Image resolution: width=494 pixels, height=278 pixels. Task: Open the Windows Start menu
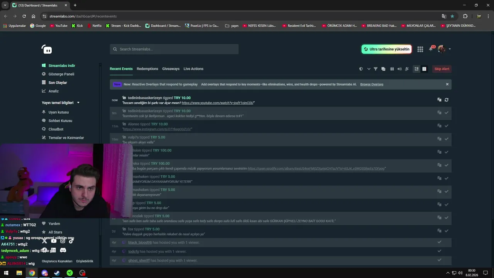click(x=6, y=273)
